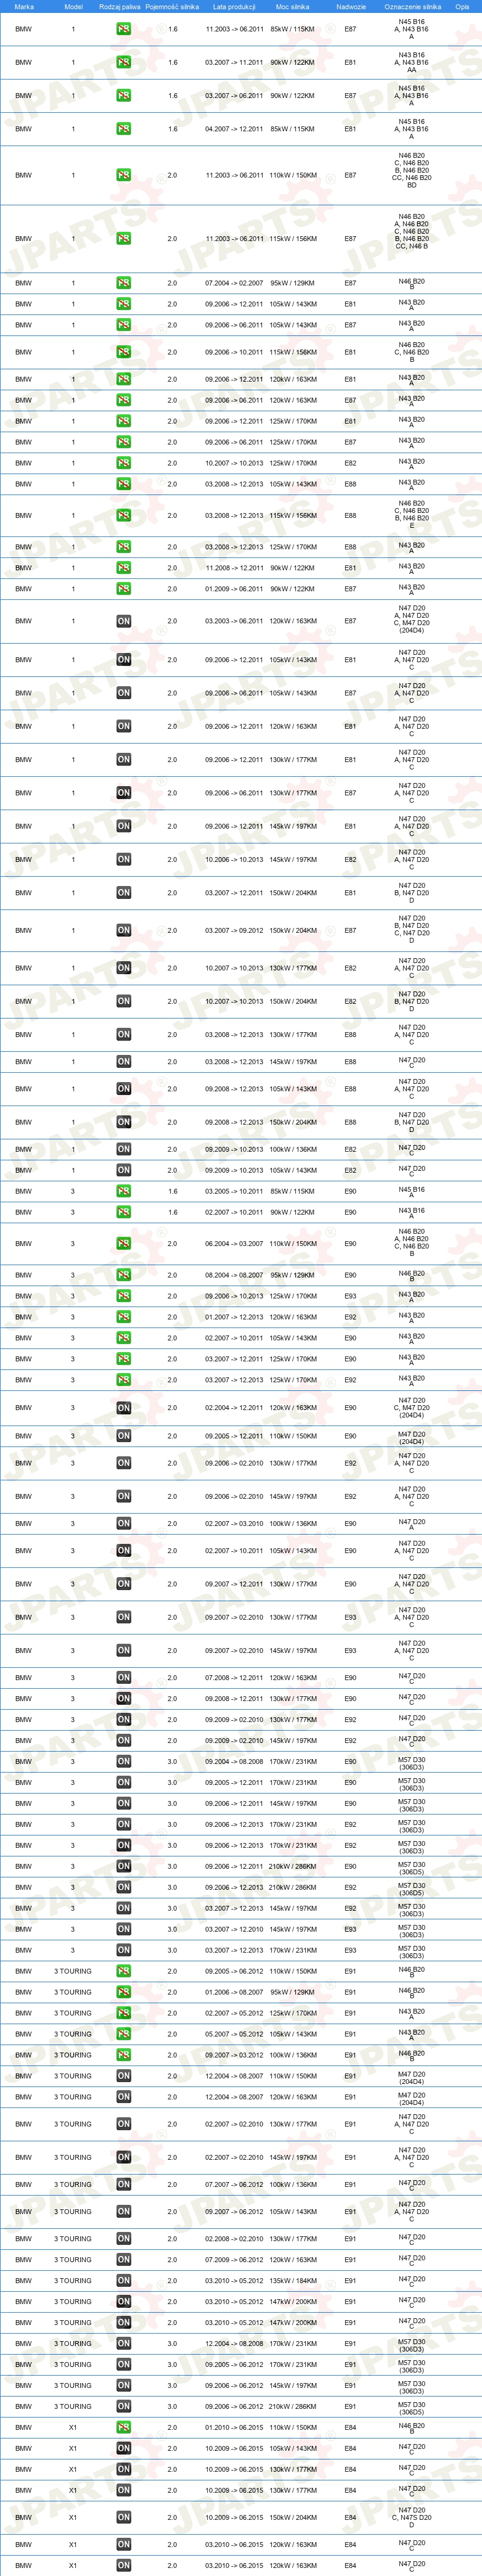The width and height of the screenshot is (482, 2576).
Task: Select date range 02.2008 -> 02.2010
Action: click(234, 2239)
